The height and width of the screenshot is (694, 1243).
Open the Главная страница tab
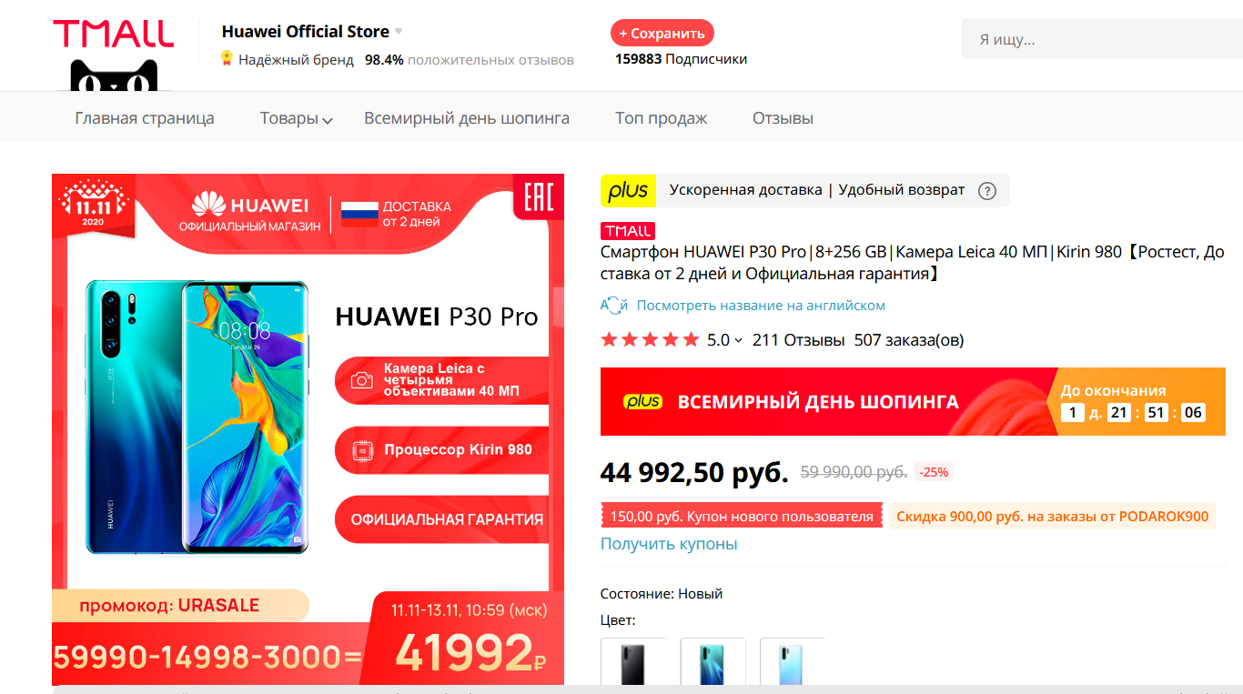click(x=145, y=118)
